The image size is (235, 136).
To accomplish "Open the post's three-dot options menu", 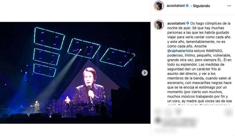I will pyautogui.click(x=229, y=6).
